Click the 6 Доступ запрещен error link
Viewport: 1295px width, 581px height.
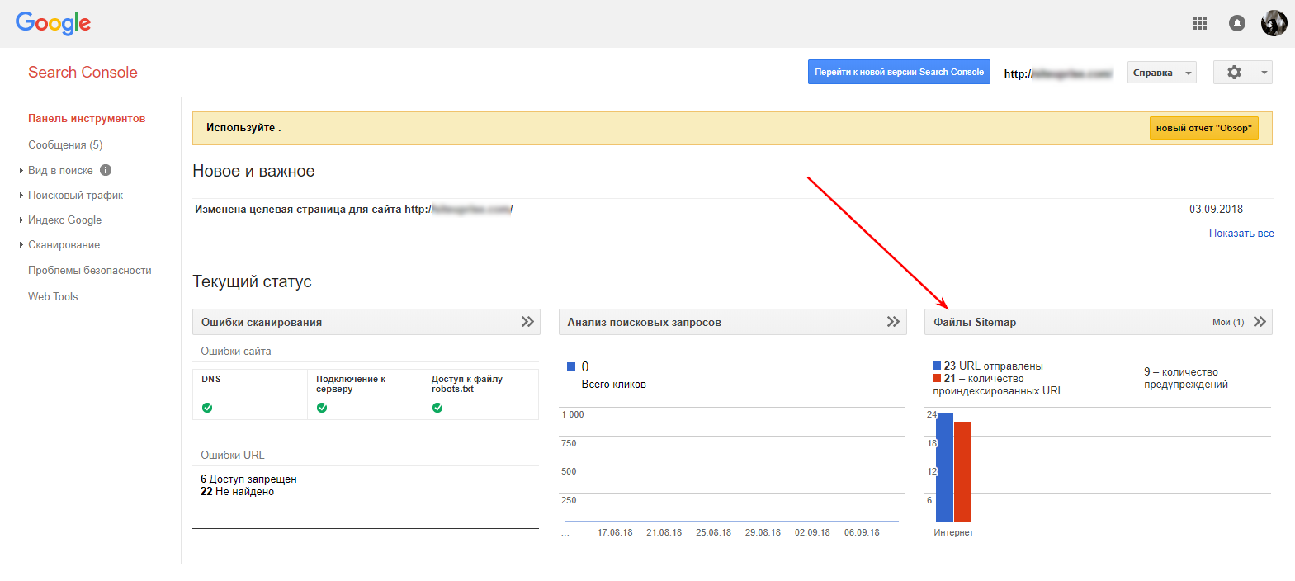[248, 479]
